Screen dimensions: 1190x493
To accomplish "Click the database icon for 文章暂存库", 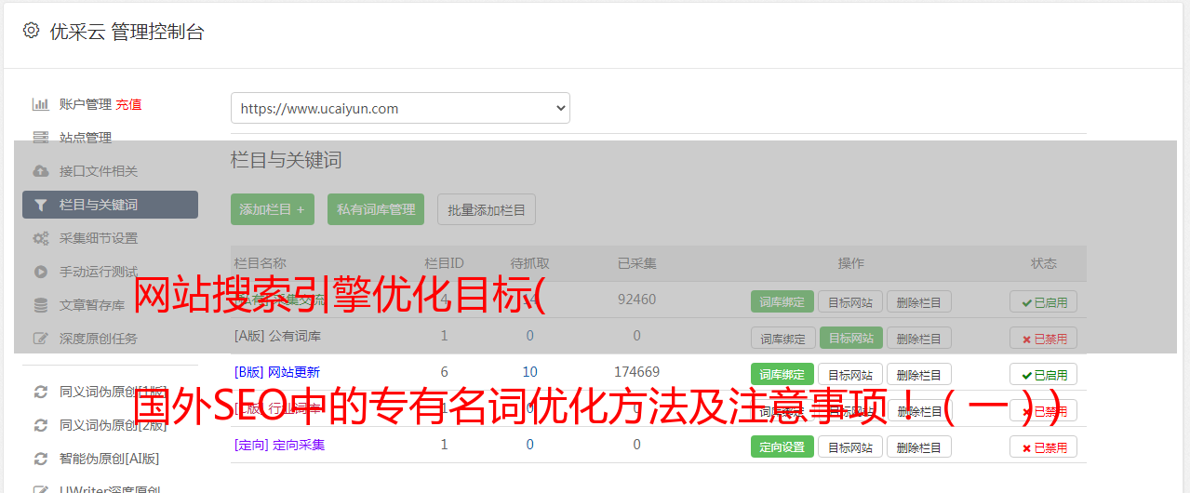I will [40, 305].
